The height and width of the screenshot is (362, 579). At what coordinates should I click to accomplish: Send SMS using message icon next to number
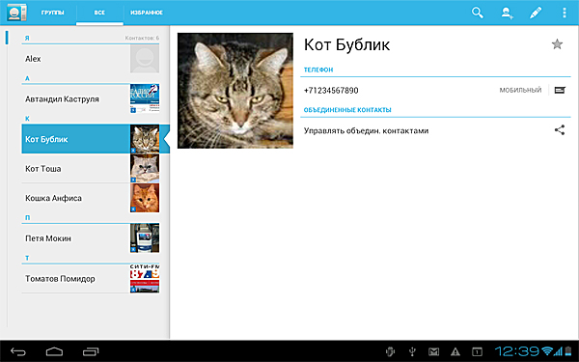pyautogui.click(x=560, y=90)
